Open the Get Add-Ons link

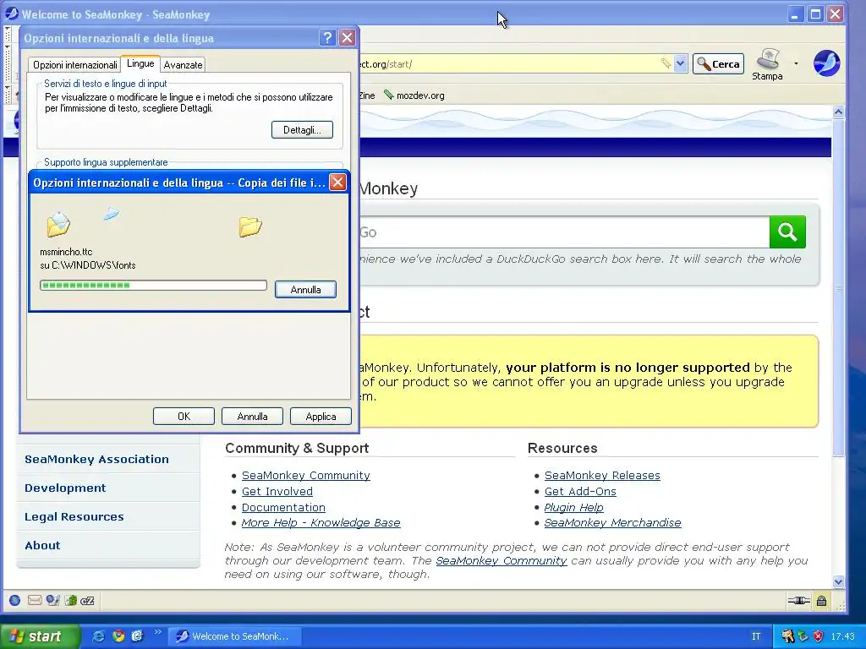[x=580, y=491]
